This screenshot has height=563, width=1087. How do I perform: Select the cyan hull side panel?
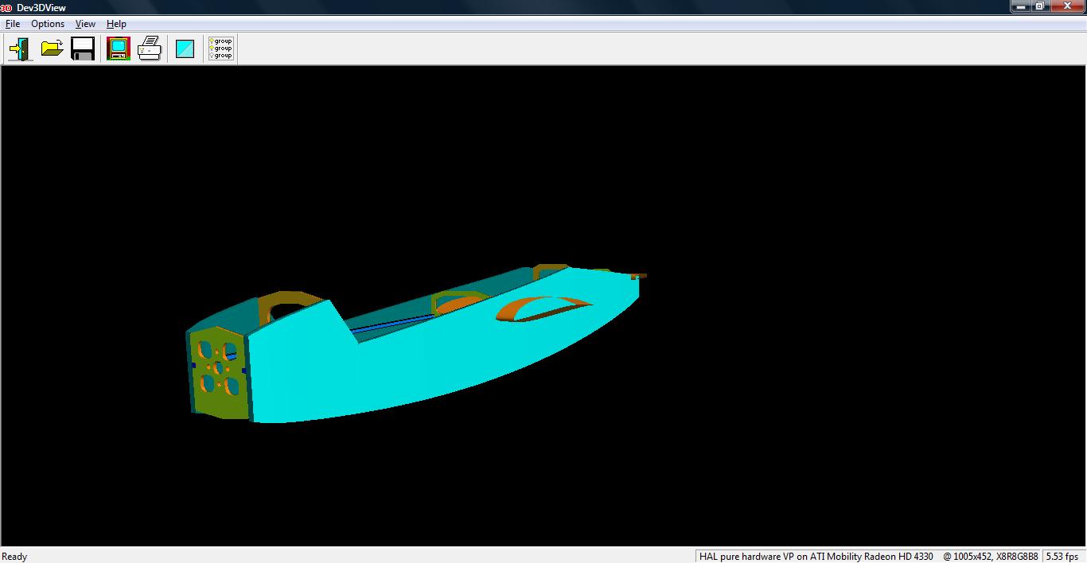(414, 366)
